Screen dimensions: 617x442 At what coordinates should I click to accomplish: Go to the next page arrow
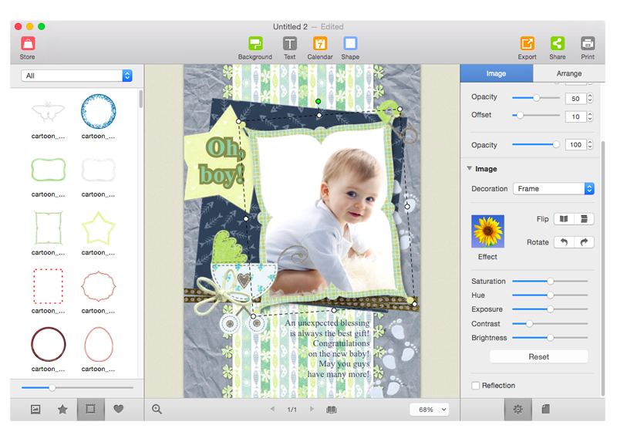pos(312,409)
